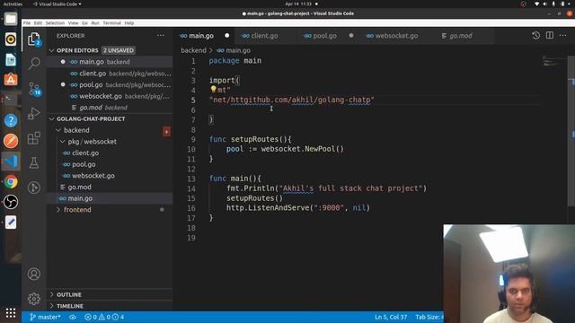Click line number 13 in the gutter
This screenshot has height=323, width=575.
(x=191, y=179)
